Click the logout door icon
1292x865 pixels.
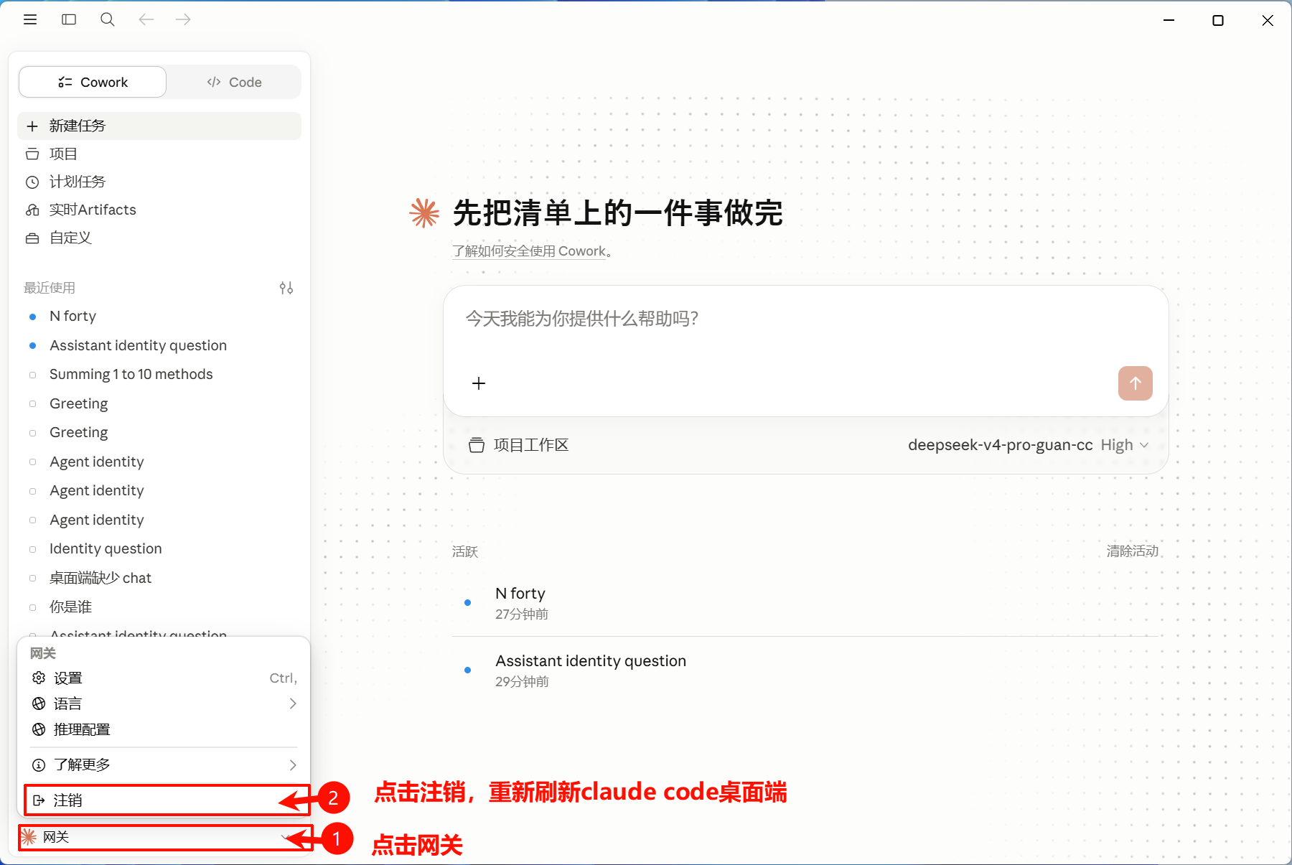pyautogui.click(x=39, y=800)
